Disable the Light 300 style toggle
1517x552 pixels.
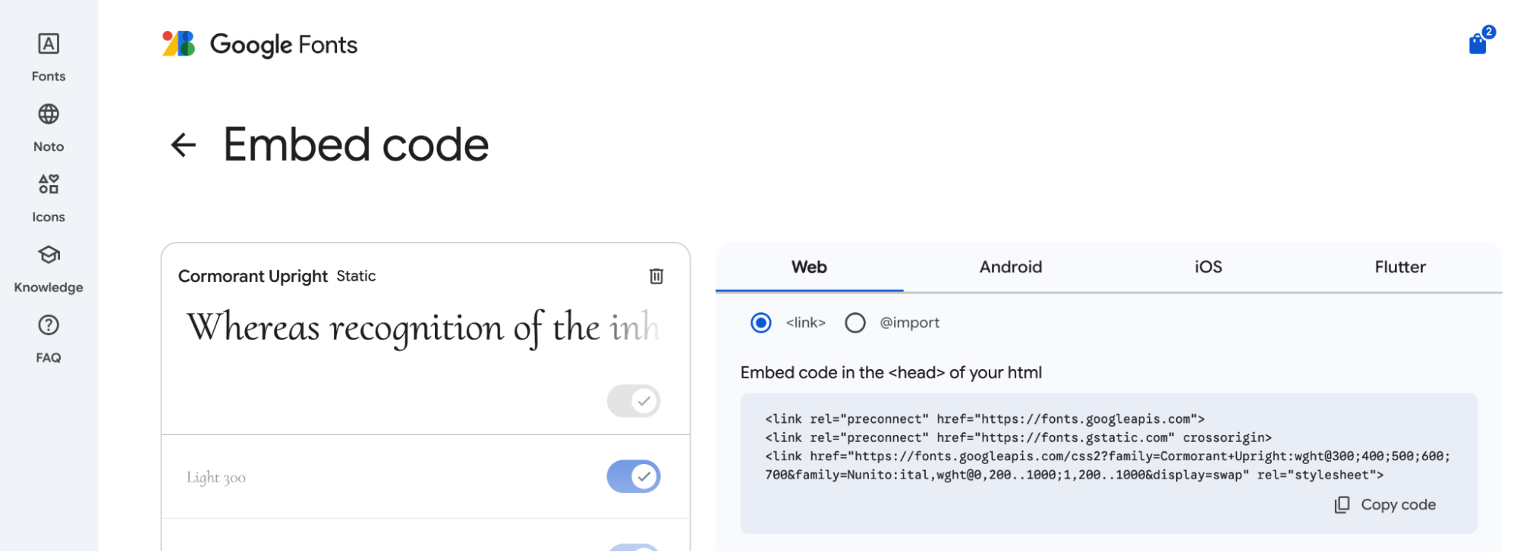pyautogui.click(x=634, y=477)
